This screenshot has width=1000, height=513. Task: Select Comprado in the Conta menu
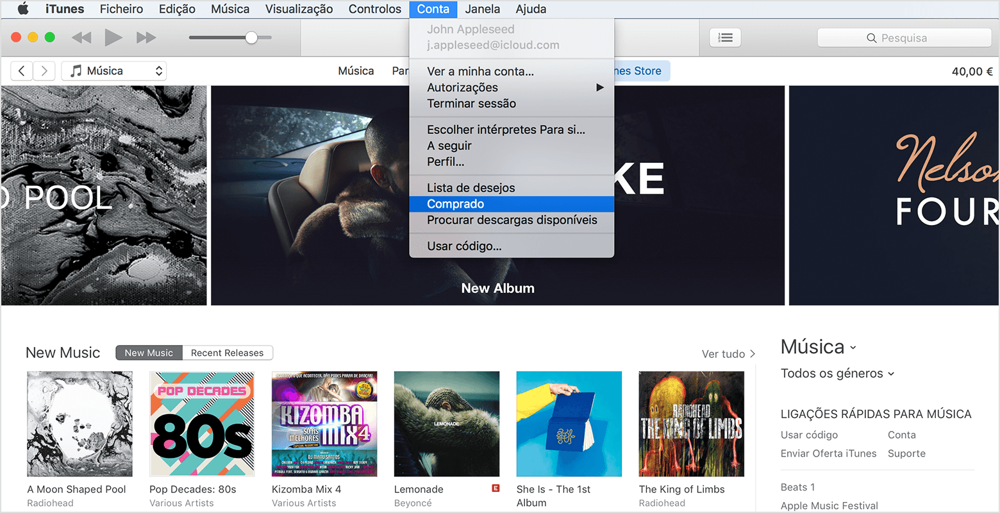pos(456,204)
